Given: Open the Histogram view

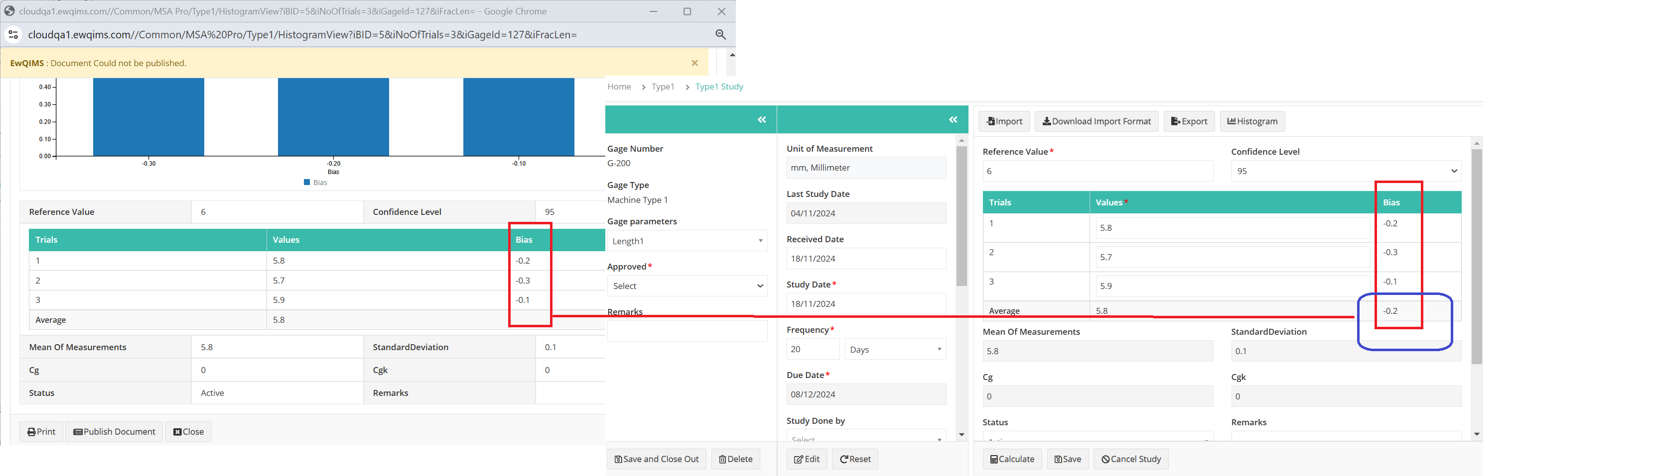Looking at the screenshot, I should pos(1252,121).
